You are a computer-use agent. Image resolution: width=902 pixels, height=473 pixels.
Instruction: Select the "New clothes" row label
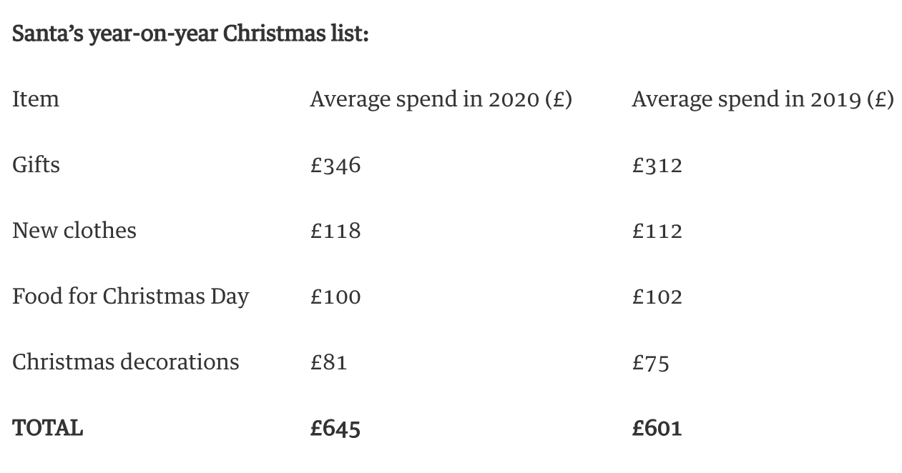click(x=74, y=231)
